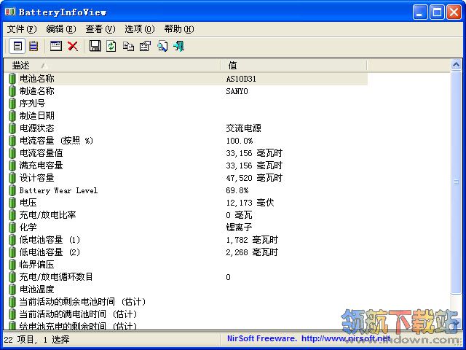Maximize the BatteryInfoView window
This screenshot has width=466, height=350.
[437, 12]
